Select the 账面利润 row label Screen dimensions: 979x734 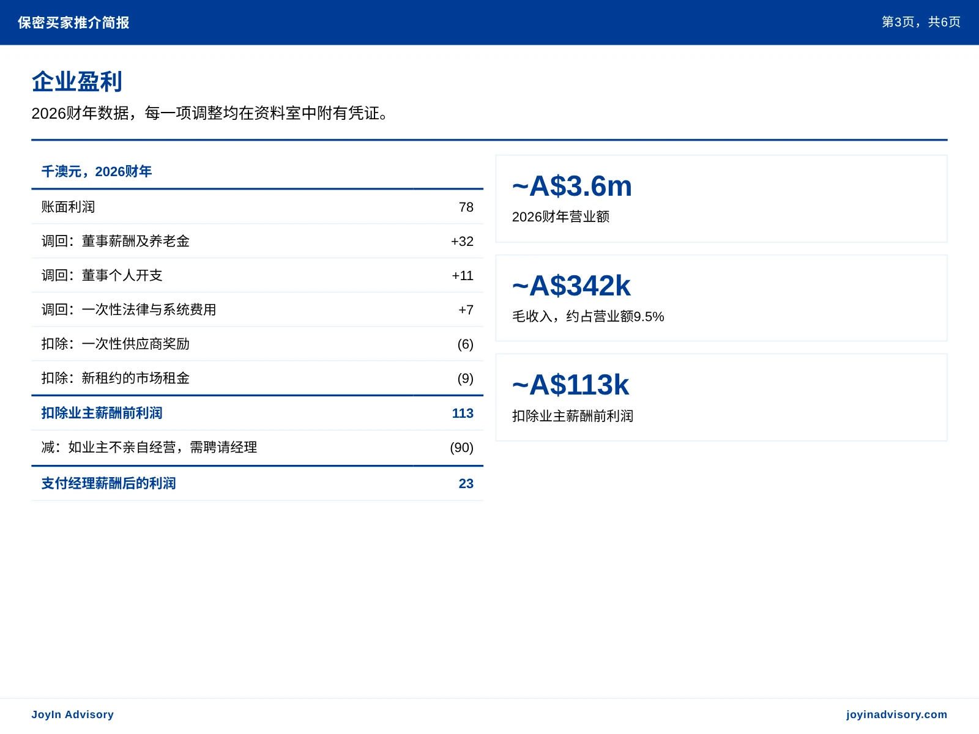pyautogui.click(x=68, y=207)
